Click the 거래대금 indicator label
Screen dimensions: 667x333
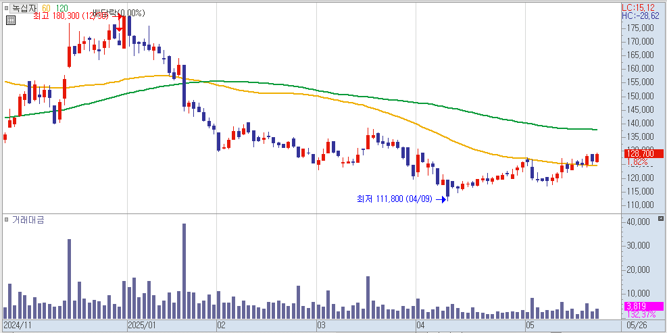point(28,220)
